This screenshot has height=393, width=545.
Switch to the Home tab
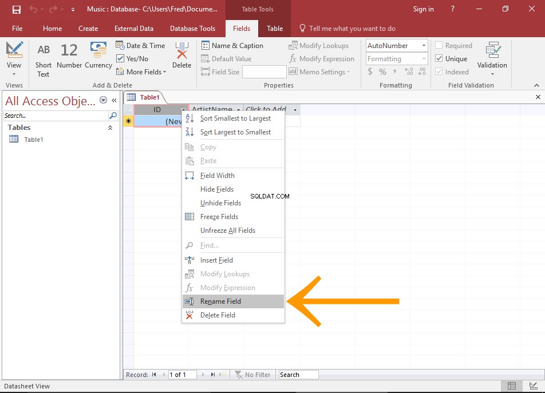tap(53, 29)
